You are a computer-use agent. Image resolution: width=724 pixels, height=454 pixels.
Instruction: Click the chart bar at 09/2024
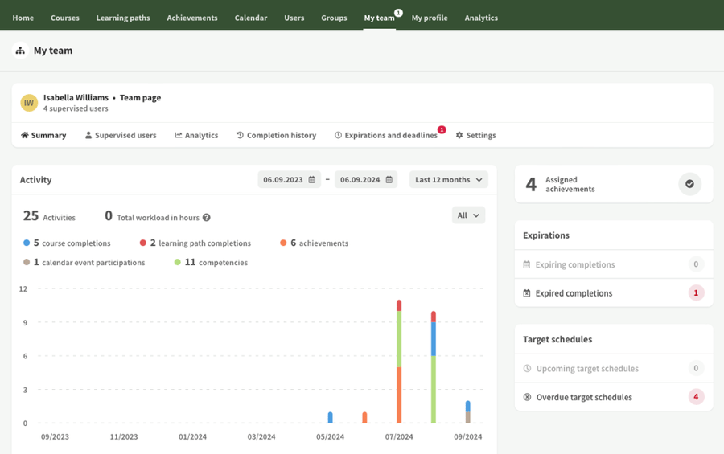point(467,411)
